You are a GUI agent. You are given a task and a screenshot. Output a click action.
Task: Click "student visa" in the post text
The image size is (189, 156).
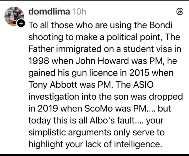coord(147,49)
